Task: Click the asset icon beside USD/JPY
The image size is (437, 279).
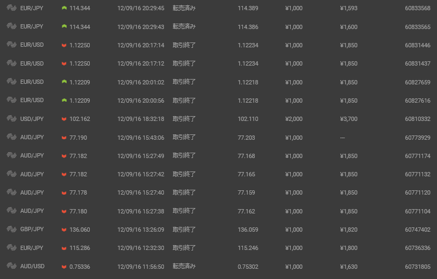Action: pos(11,118)
